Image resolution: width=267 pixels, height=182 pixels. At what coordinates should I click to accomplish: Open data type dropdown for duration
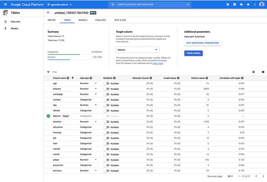coord(96,122)
